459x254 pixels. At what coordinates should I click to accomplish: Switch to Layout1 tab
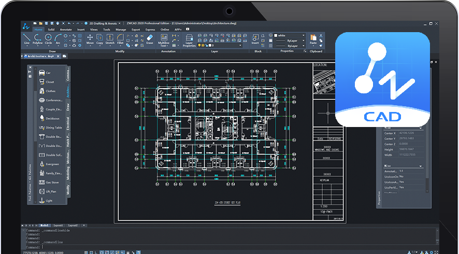coord(58,225)
